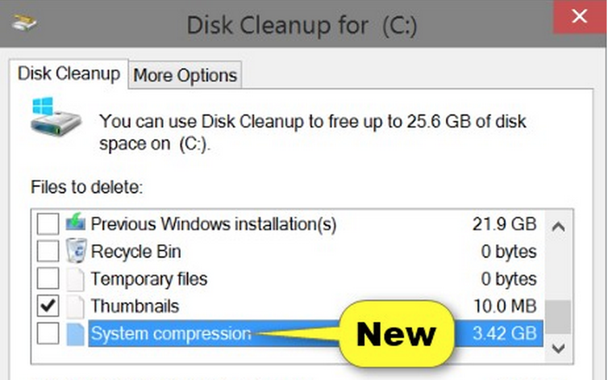This screenshot has height=380, width=608.
Task: Select the Temporary files list entry
Action: 287,279
